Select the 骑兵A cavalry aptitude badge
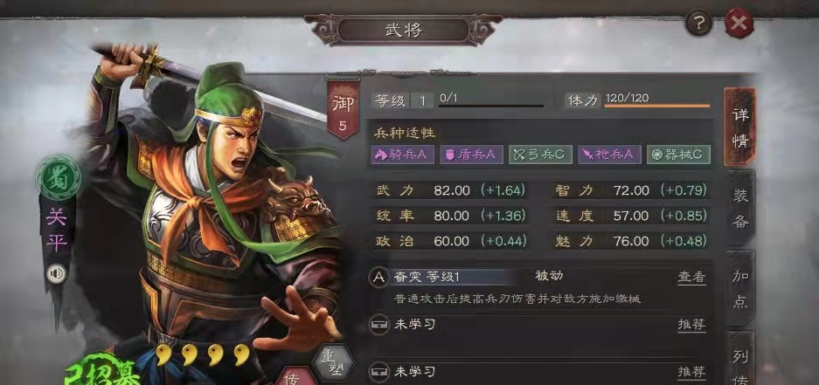This screenshot has width=819, height=385. (x=402, y=155)
